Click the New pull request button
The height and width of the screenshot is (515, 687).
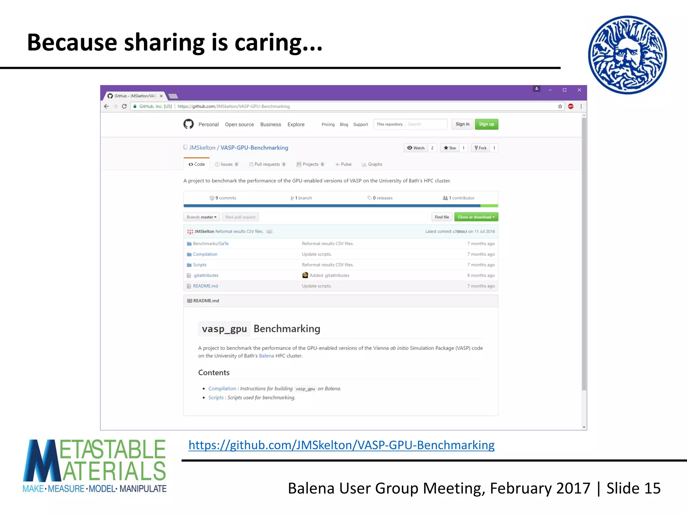click(x=240, y=217)
